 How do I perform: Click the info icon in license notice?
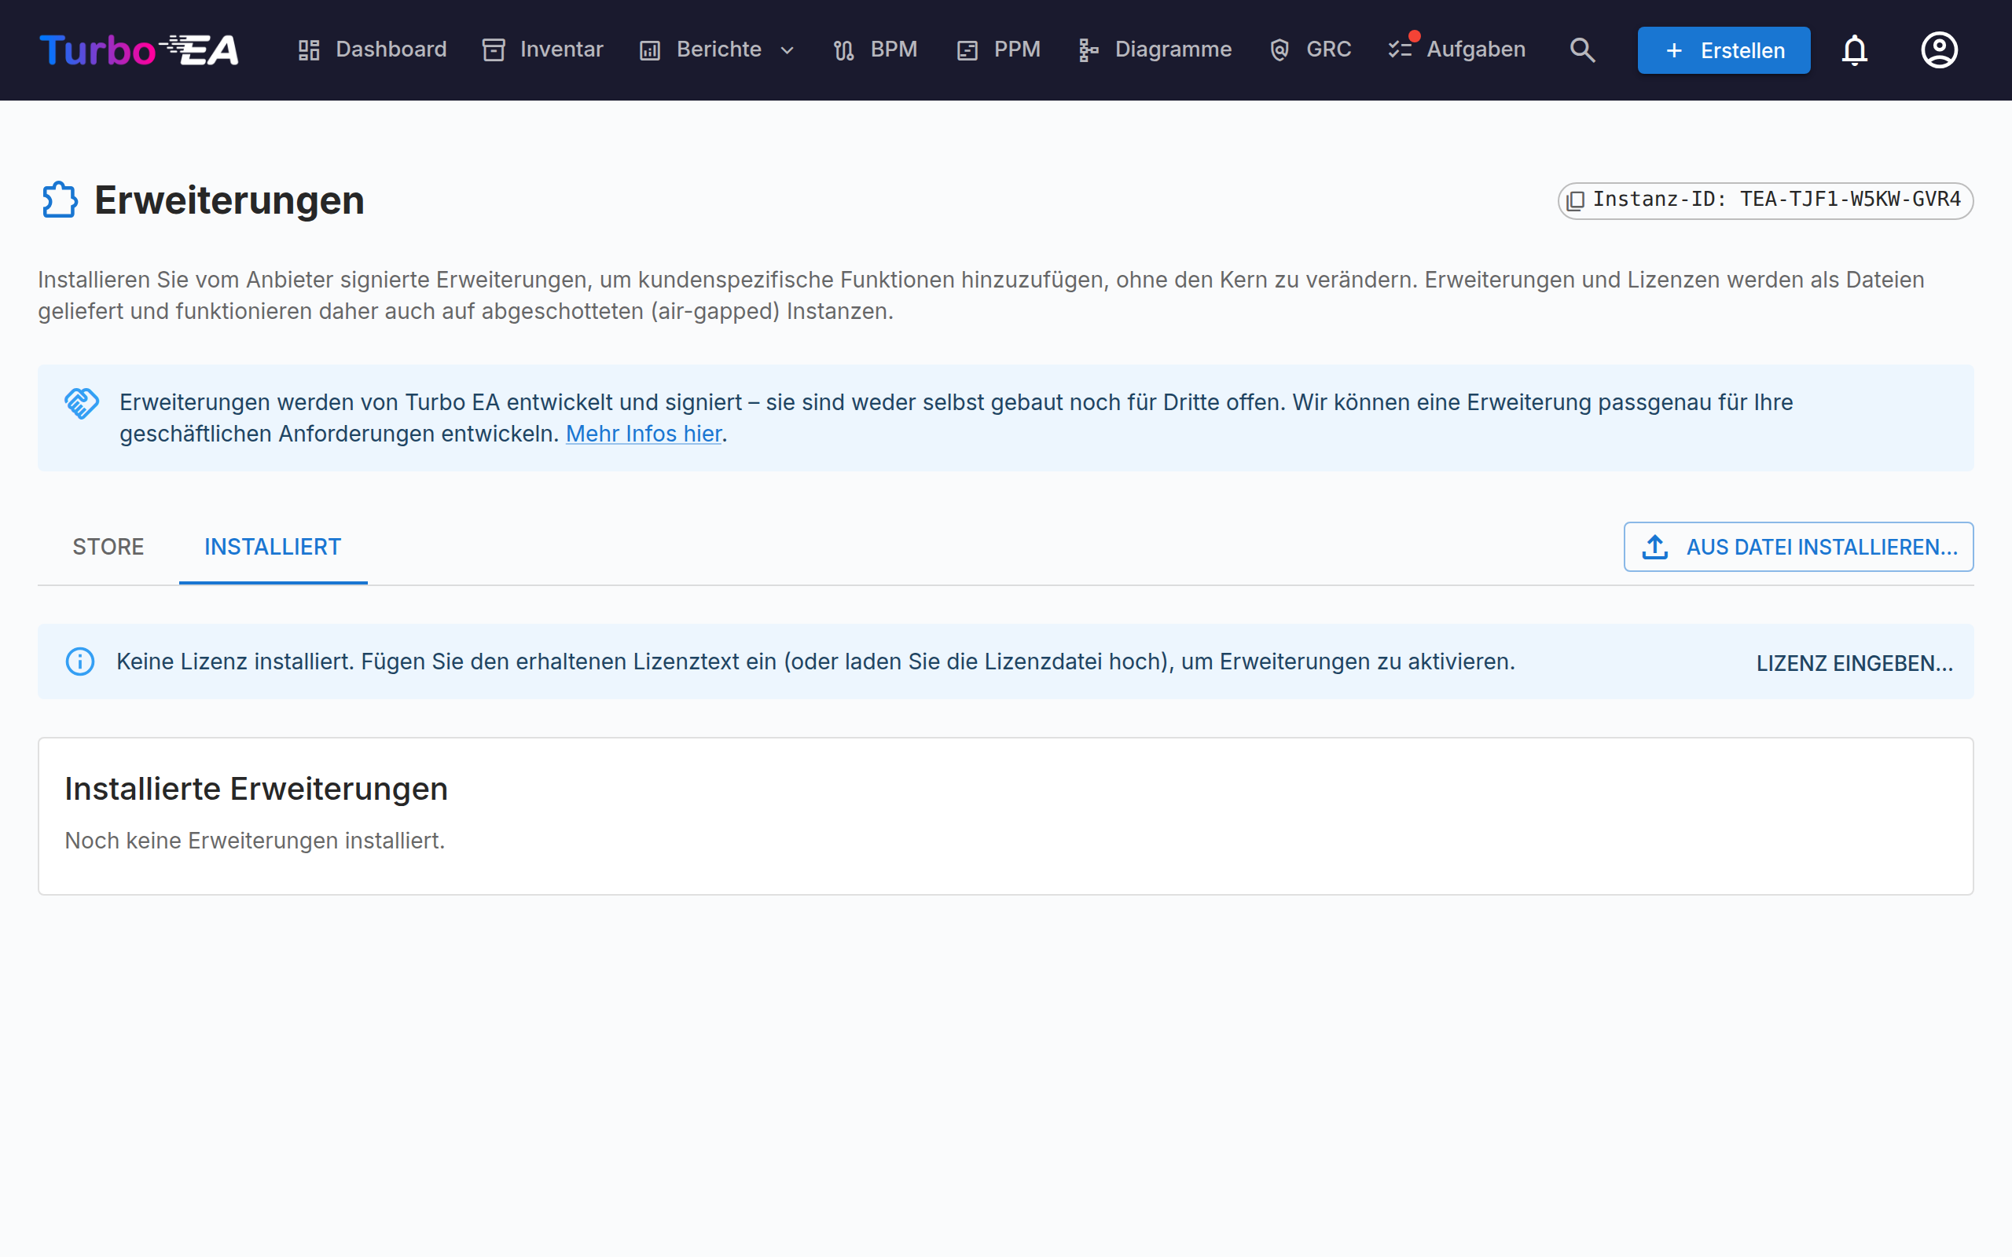pyautogui.click(x=80, y=661)
